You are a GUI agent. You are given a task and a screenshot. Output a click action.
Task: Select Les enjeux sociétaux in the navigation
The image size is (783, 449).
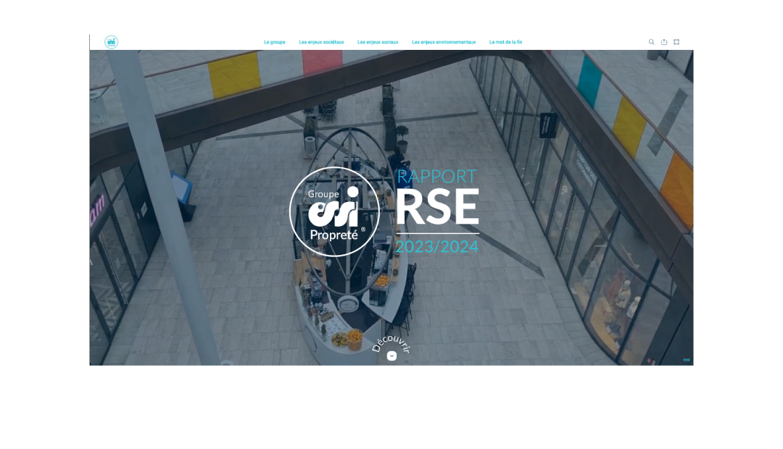coord(320,41)
